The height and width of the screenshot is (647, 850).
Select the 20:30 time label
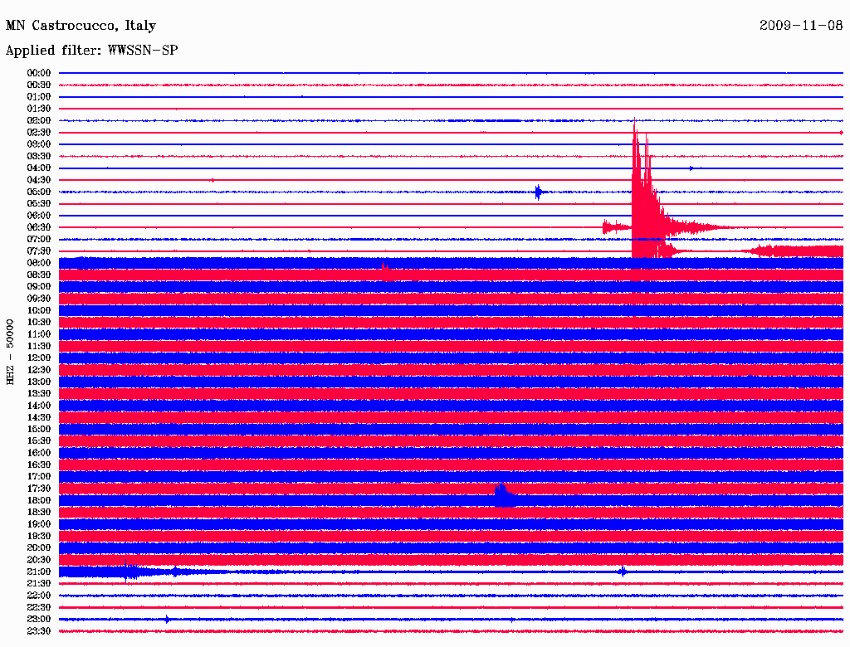[39, 560]
